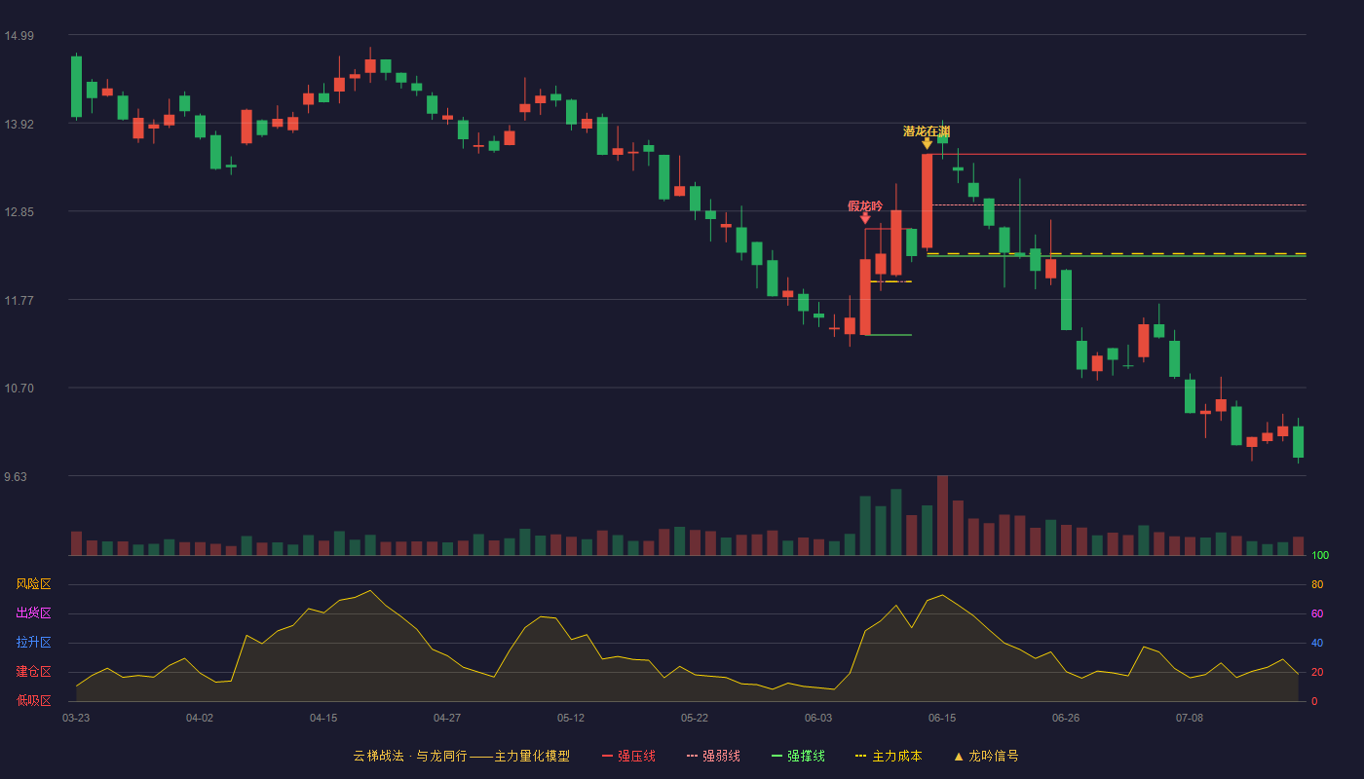Screen dimensions: 1364x779
Task: Click the 潜龙在渊 yellow arrow signal marker
Action: (x=927, y=143)
